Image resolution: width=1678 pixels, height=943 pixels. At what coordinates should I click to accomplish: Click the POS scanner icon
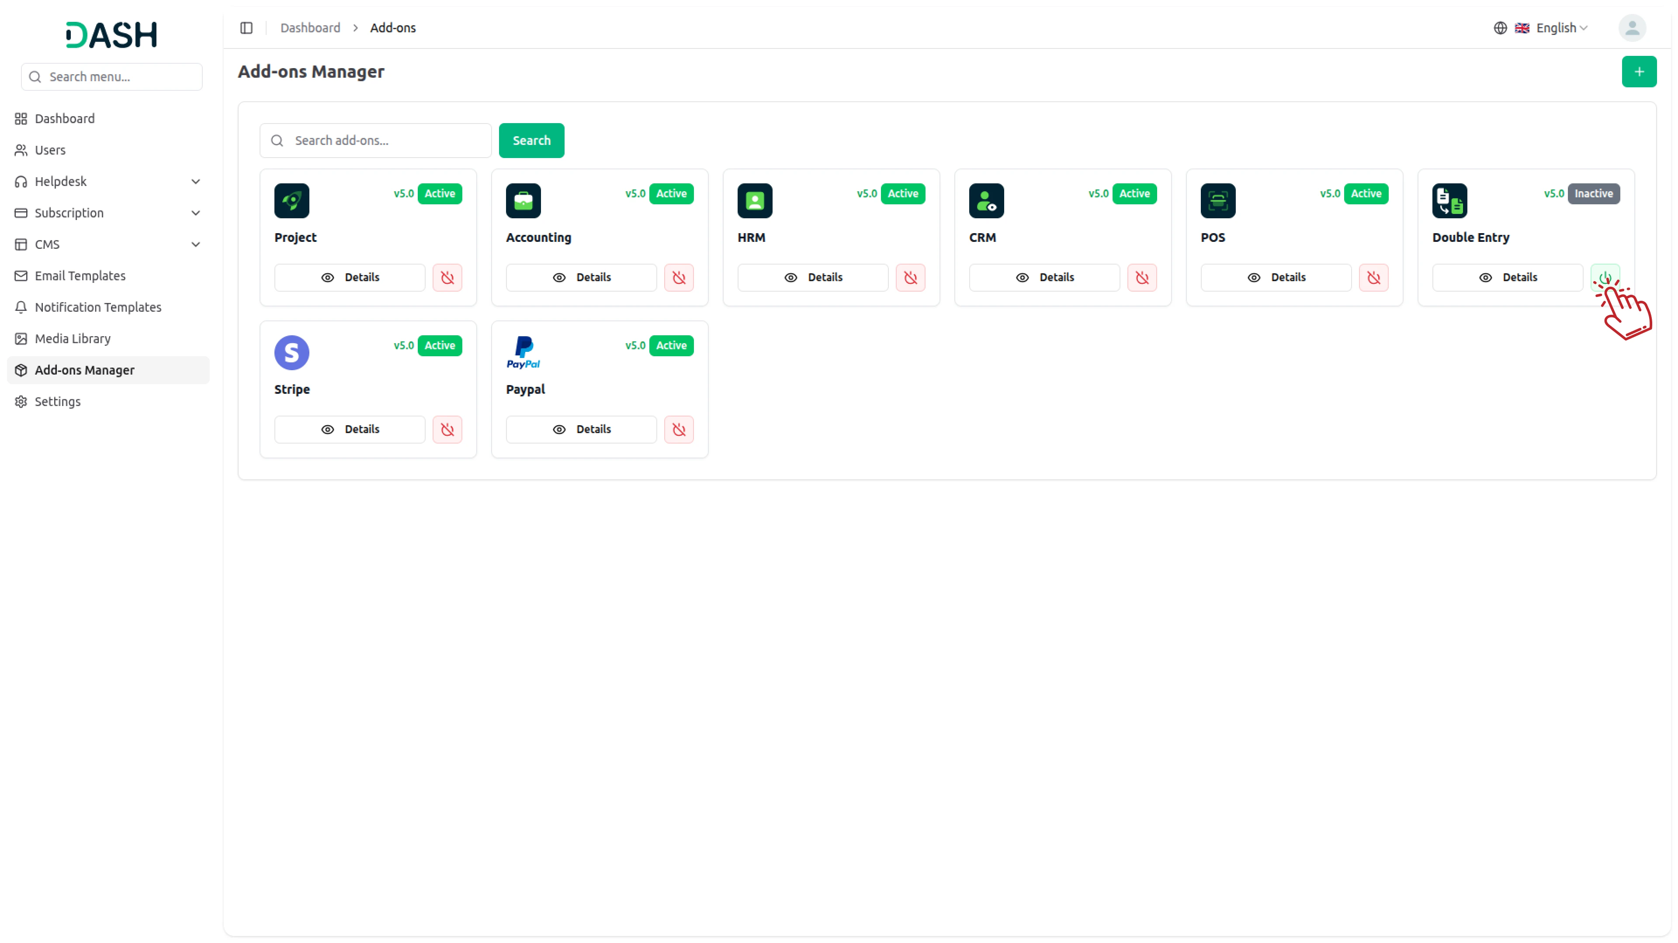point(1217,200)
